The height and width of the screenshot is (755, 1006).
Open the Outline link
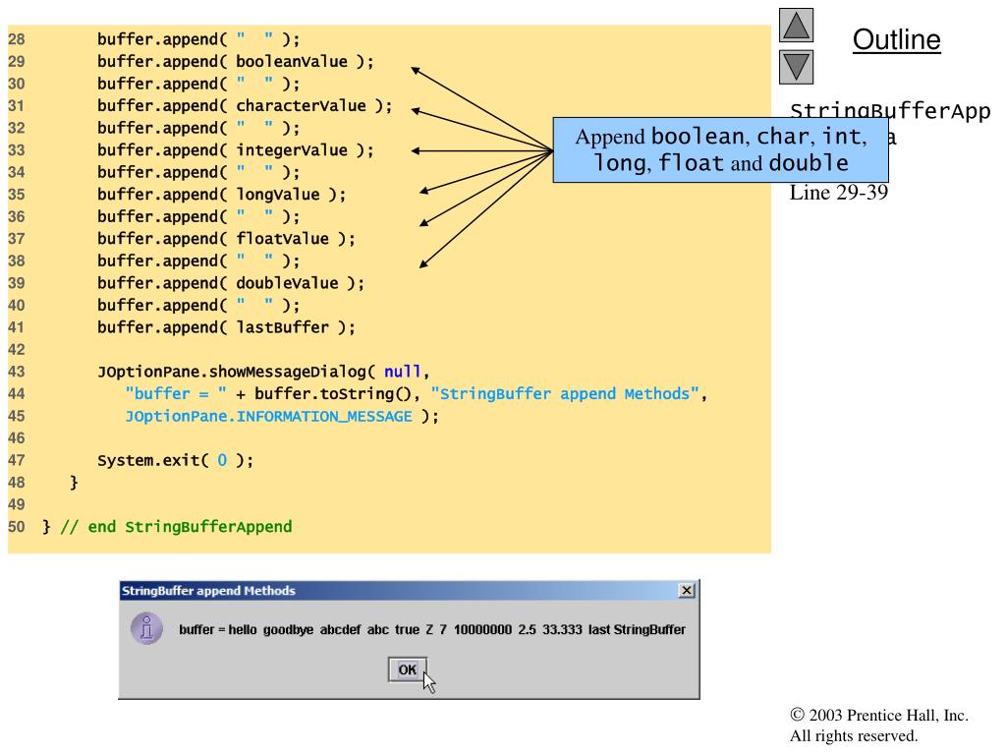896,39
